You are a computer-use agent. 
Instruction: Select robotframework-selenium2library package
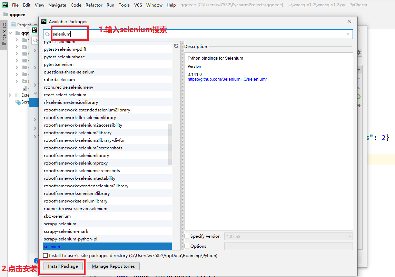point(107,133)
